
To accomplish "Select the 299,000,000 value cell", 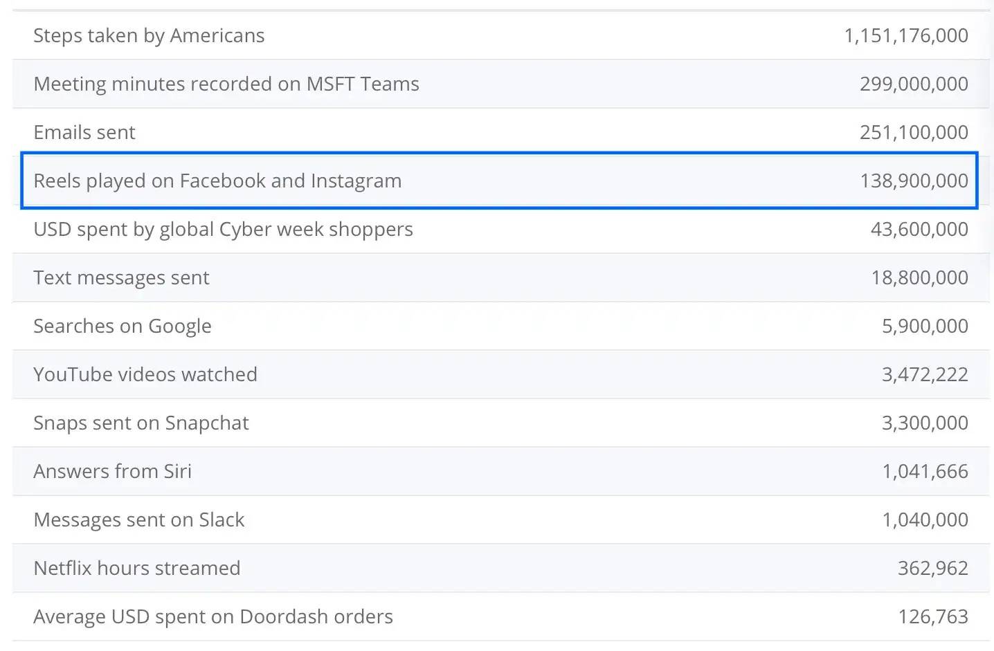I will (x=914, y=84).
